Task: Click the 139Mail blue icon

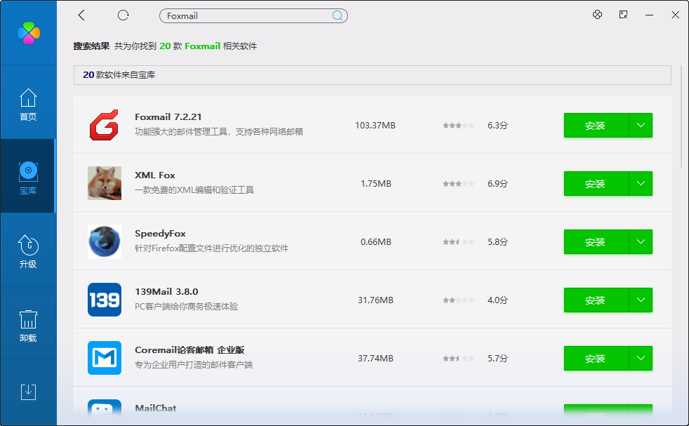Action: click(x=104, y=300)
